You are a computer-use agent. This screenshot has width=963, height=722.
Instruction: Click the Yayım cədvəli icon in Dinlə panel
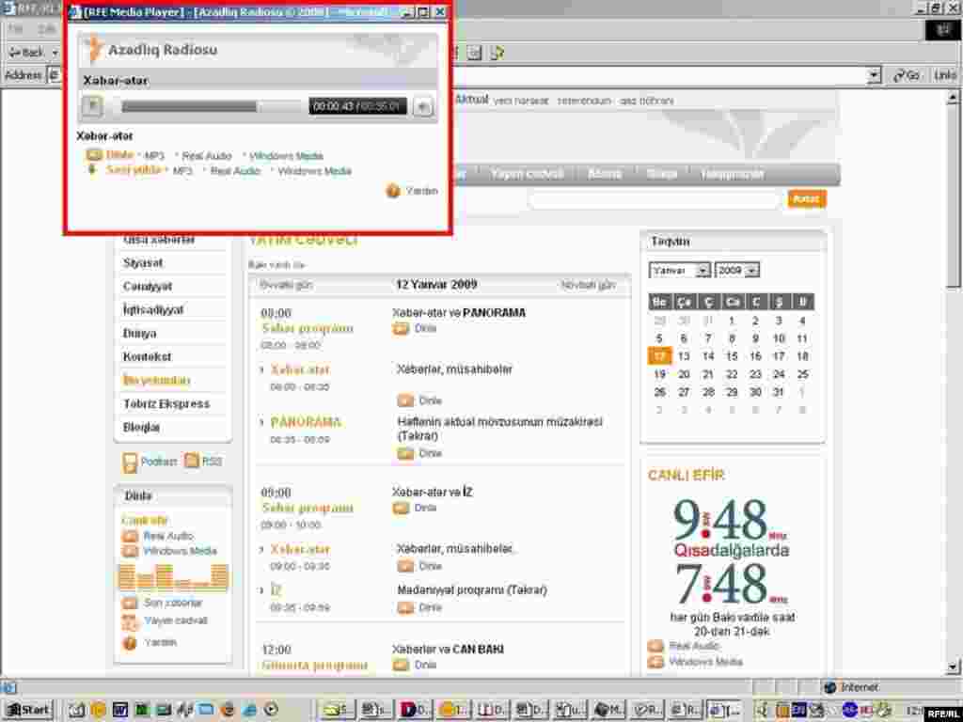point(130,621)
